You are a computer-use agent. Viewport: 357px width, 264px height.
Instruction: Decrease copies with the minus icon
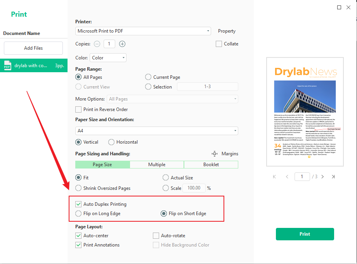point(97,44)
